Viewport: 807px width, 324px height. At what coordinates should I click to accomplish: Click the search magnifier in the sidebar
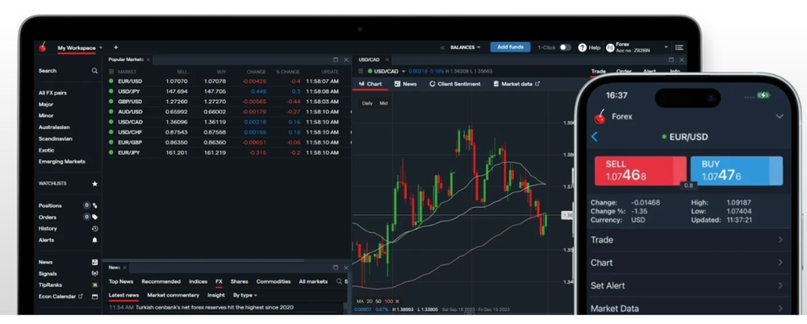pos(94,71)
